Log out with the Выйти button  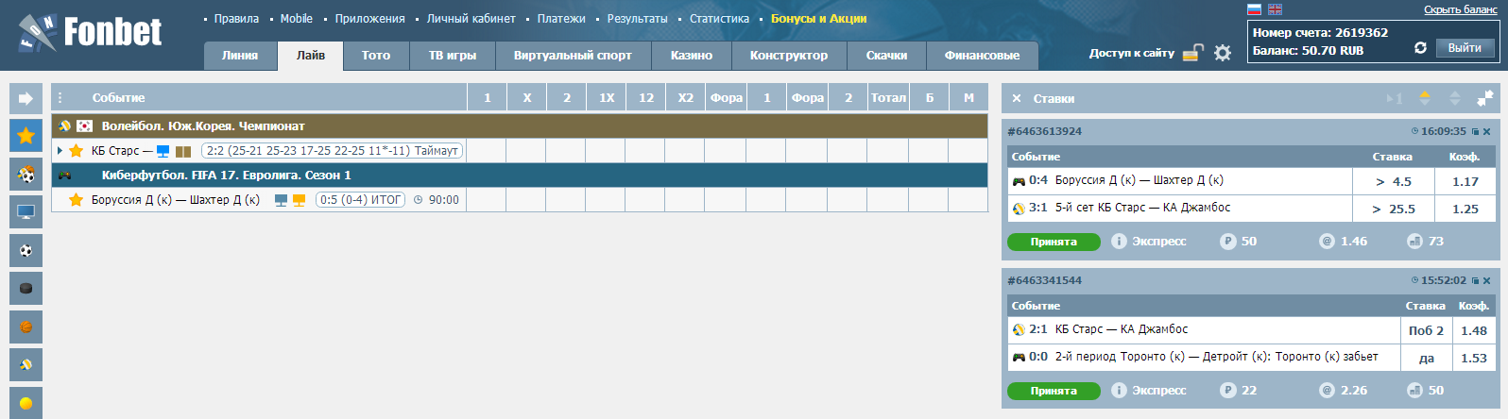(x=1465, y=48)
